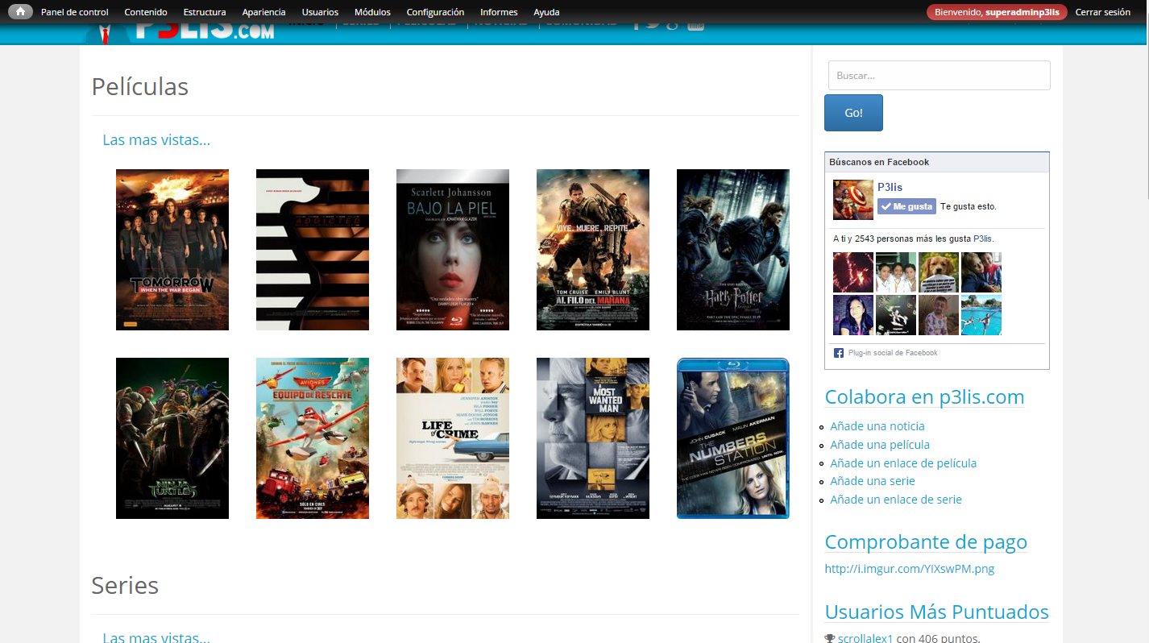Open the Bajo la Piel poster
This screenshot has height=643, width=1149.
pos(453,250)
